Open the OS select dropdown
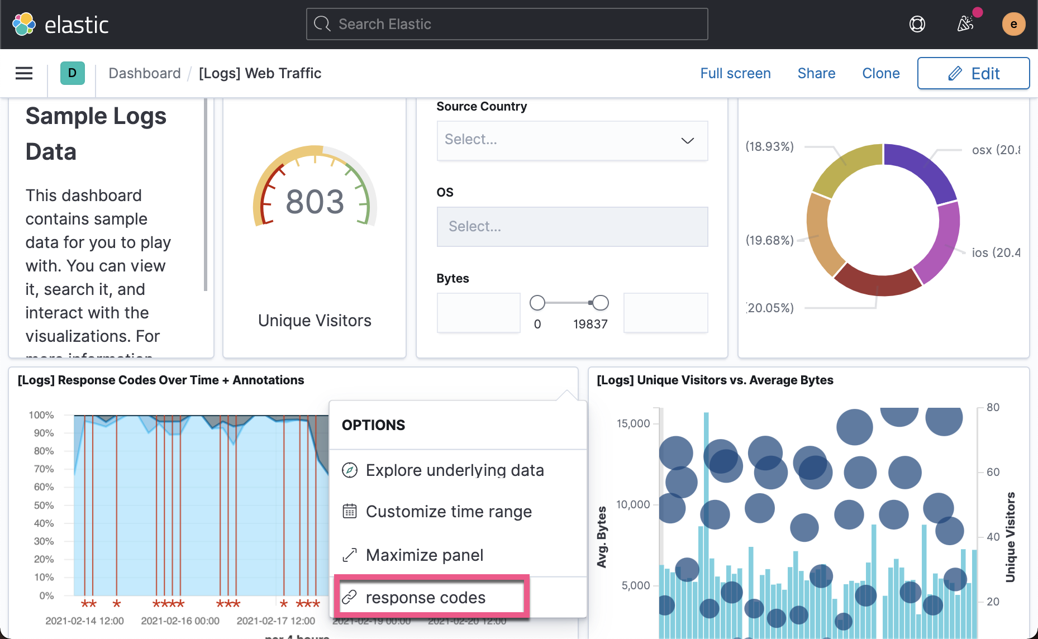The width and height of the screenshot is (1038, 639). [x=572, y=227]
